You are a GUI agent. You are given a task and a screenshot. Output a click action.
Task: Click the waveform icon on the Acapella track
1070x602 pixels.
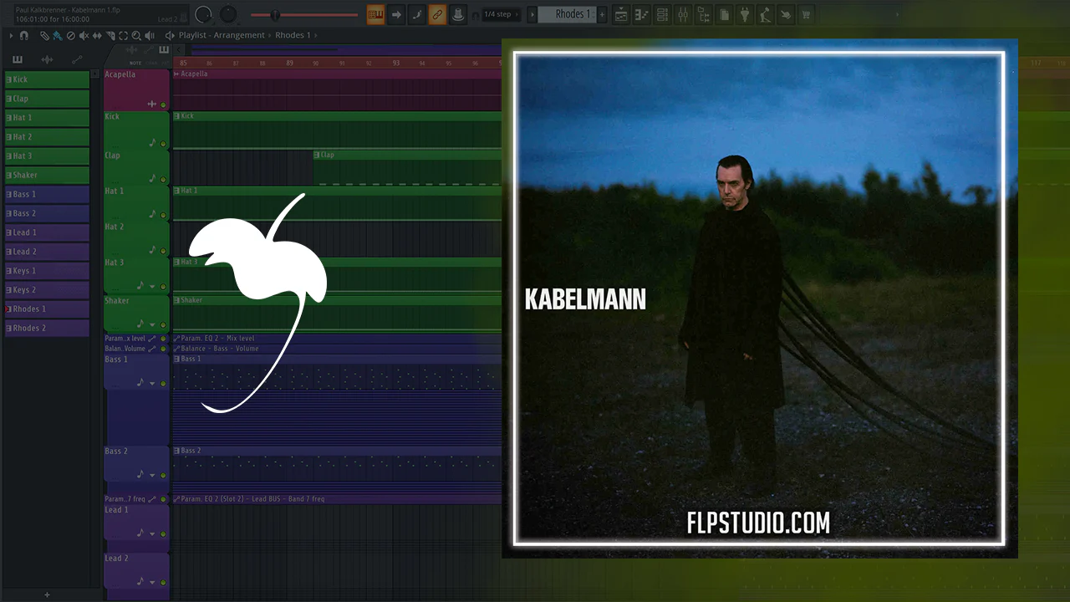point(152,104)
